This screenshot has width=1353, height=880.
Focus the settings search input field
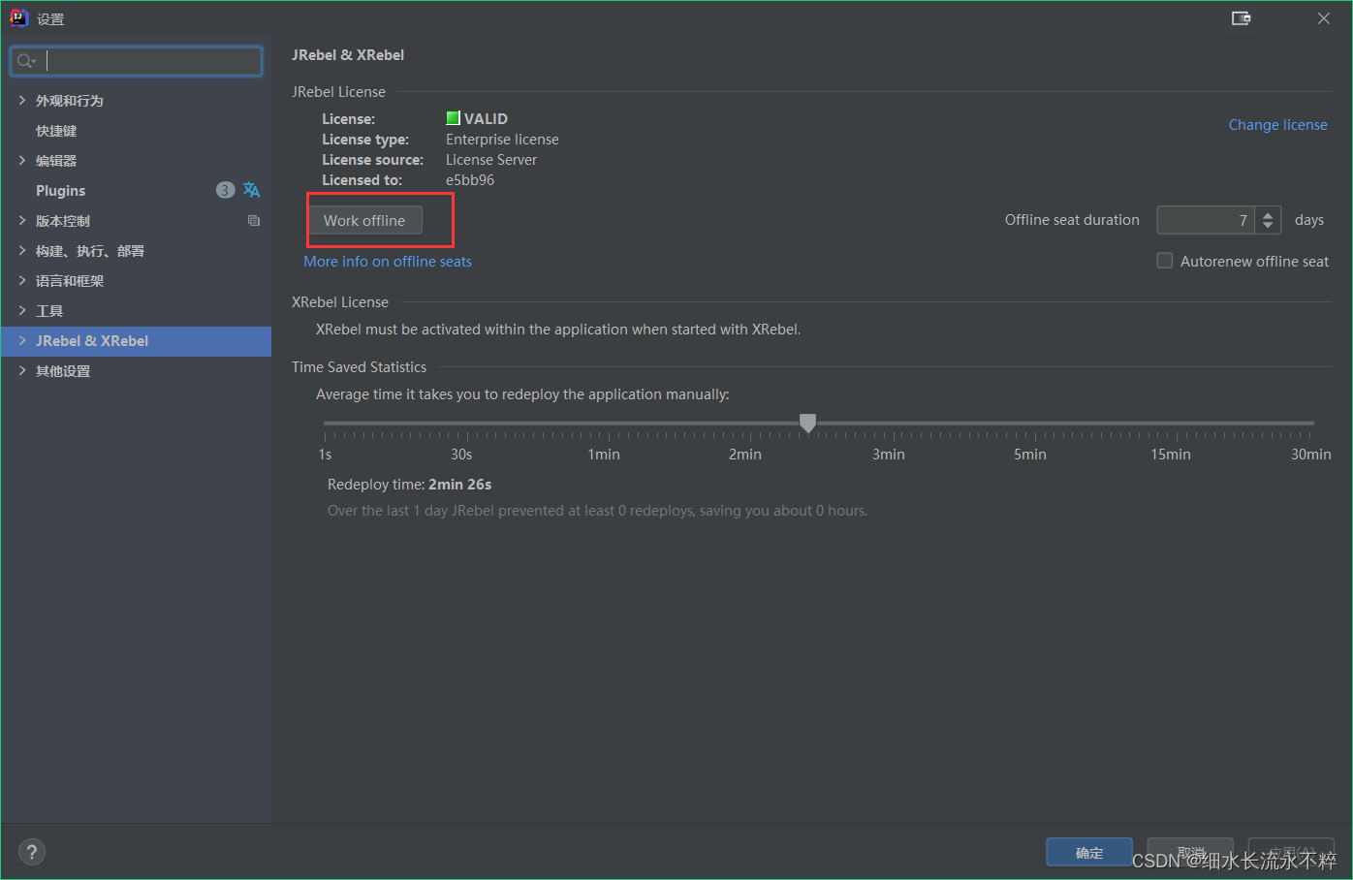pos(137,61)
